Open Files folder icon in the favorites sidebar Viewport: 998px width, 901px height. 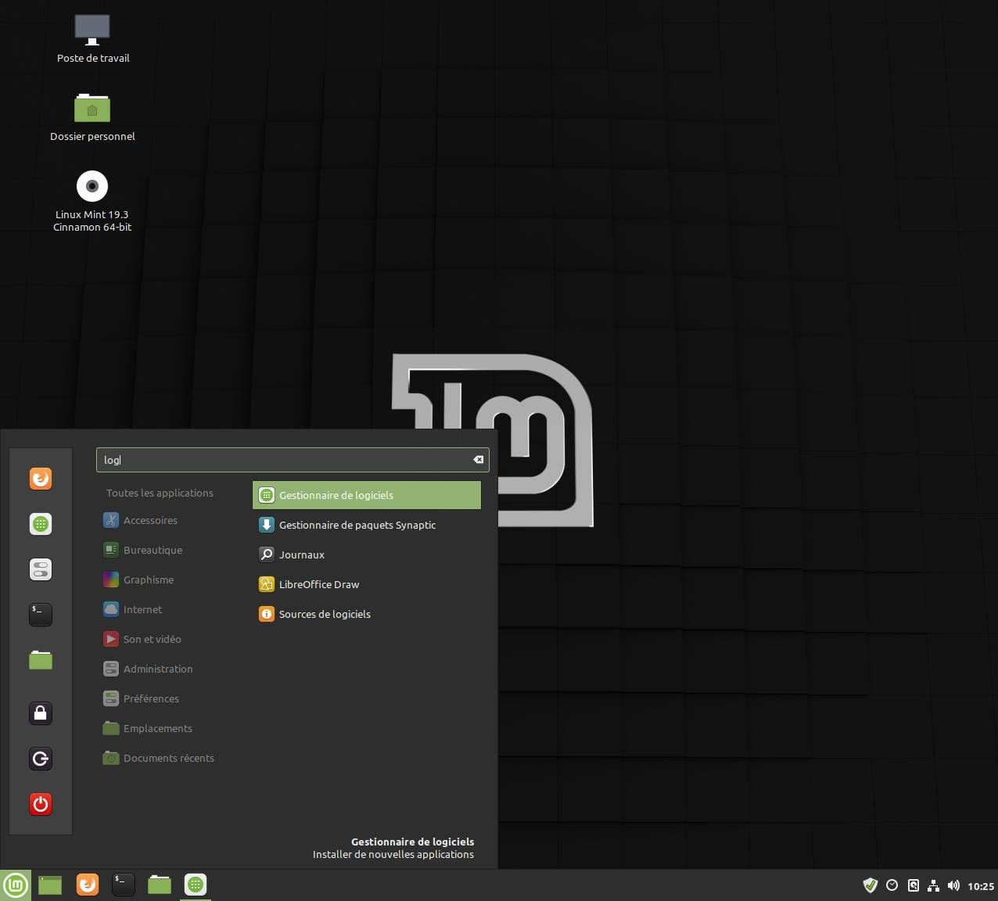[x=41, y=660]
